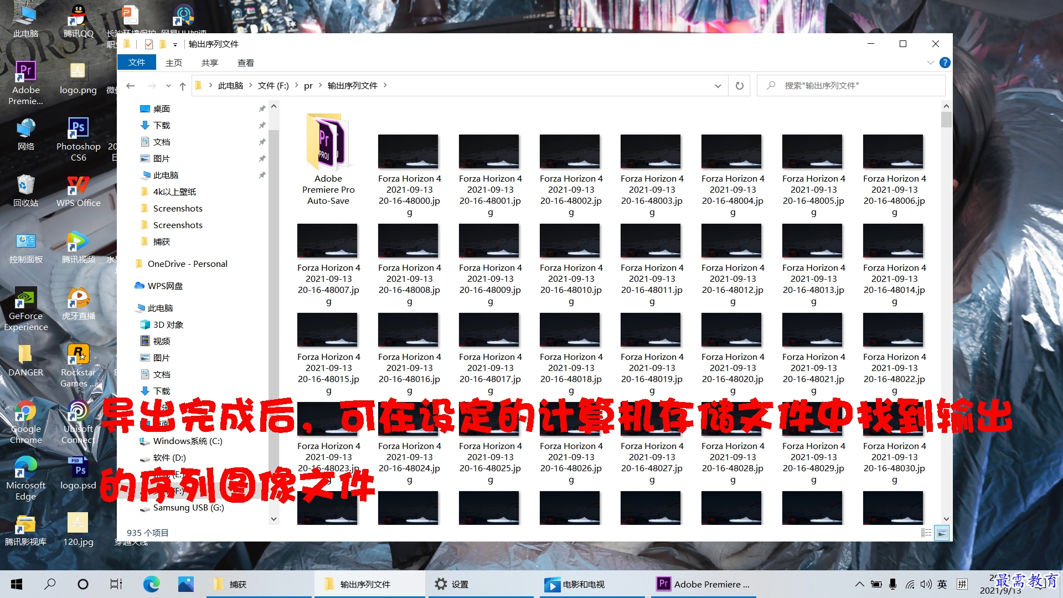1063x598 pixels.
Task: Select Windows系统 (C:) drive
Action: 188,441
